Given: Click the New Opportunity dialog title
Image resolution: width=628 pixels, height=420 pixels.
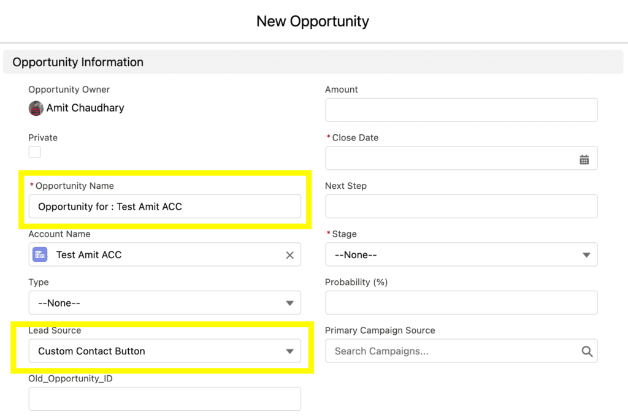Looking at the screenshot, I should pos(313,21).
